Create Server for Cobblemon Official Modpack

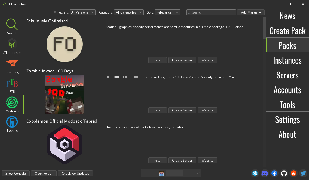[x=182, y=160]
